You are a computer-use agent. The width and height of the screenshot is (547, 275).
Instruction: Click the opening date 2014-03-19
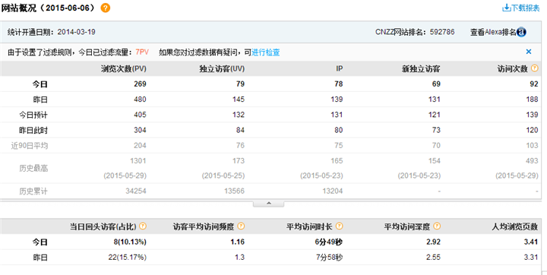coord(77,32)
